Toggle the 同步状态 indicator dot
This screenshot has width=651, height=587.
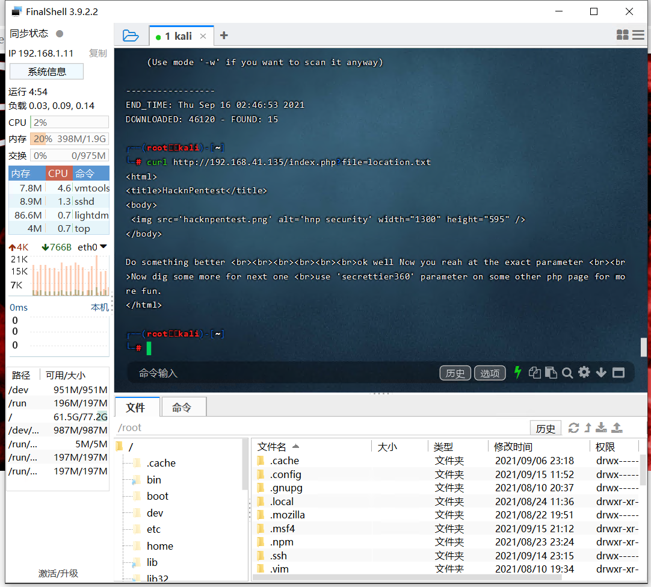[x=58, y=34]
